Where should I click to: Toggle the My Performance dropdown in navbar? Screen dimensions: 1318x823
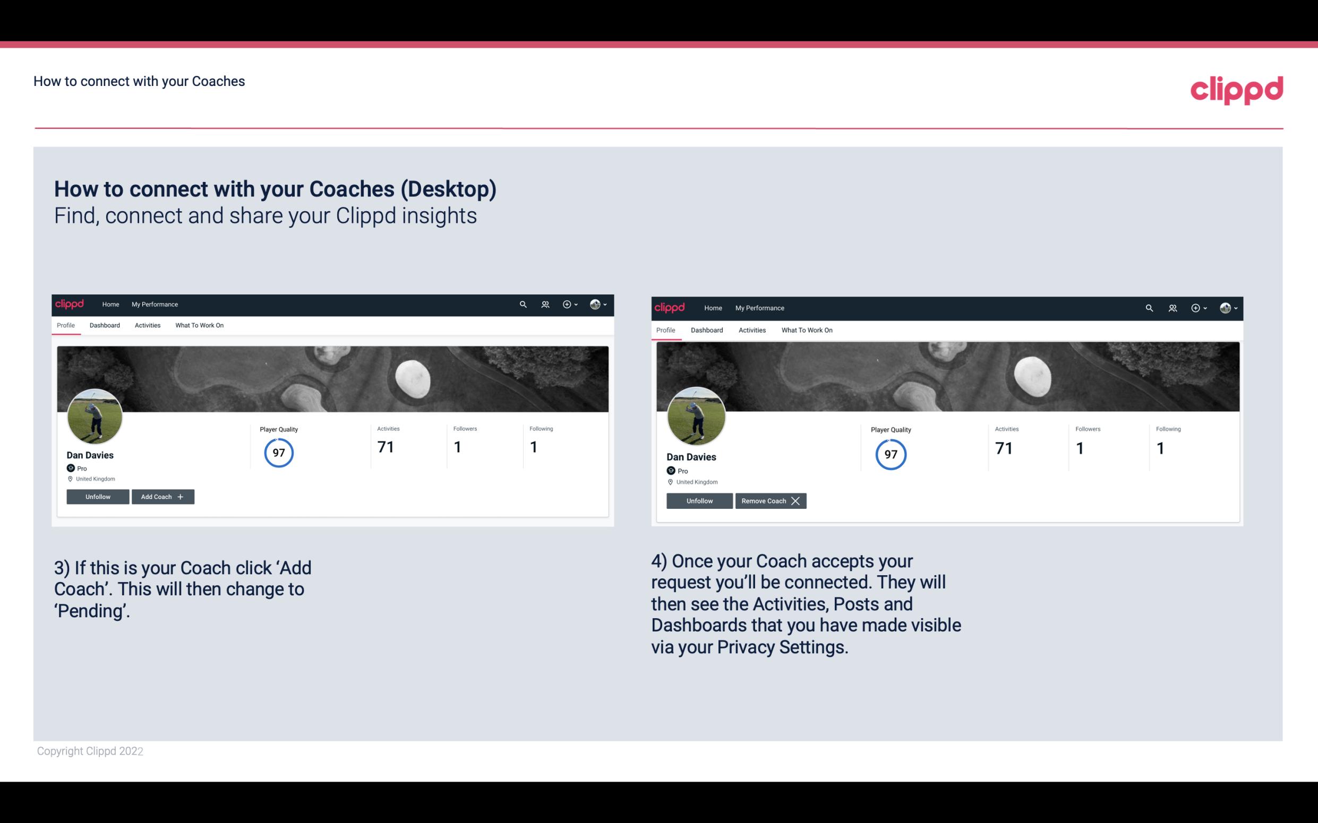153,305
